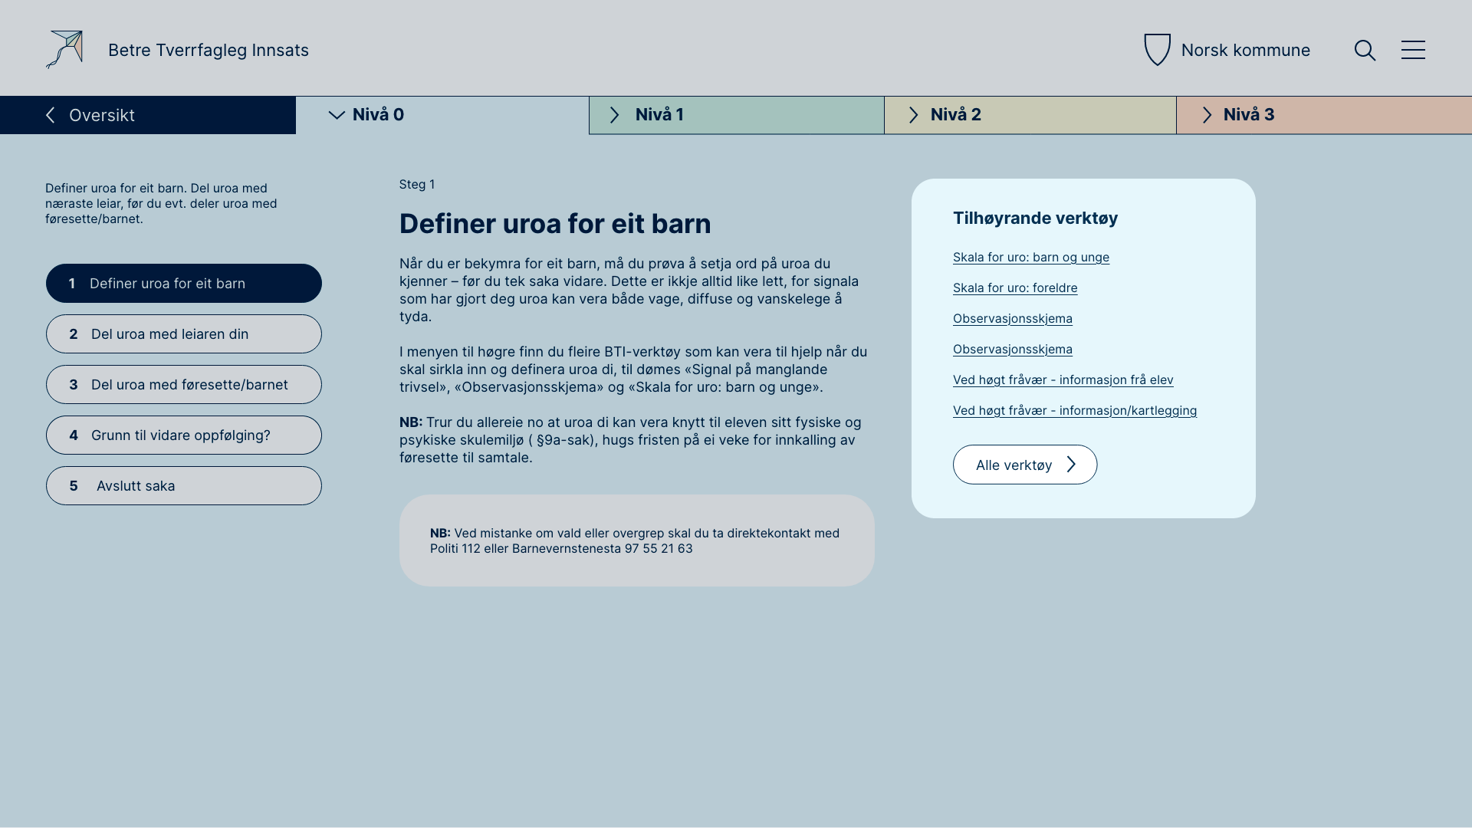Collapse the Nivå 0 chevron
Image resolution: width=1472 pixels, height=828 pixels.
click(337, 115)
